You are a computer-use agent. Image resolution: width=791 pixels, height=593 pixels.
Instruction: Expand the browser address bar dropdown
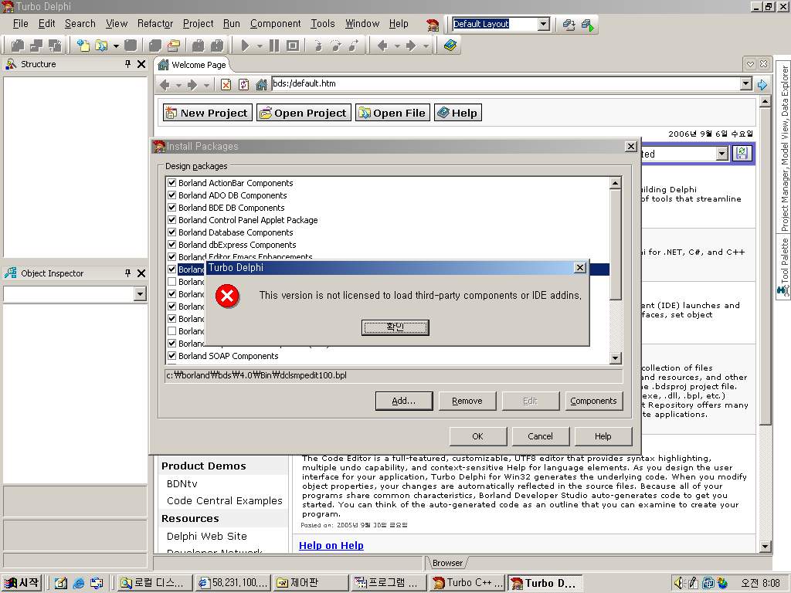[745, 84]
